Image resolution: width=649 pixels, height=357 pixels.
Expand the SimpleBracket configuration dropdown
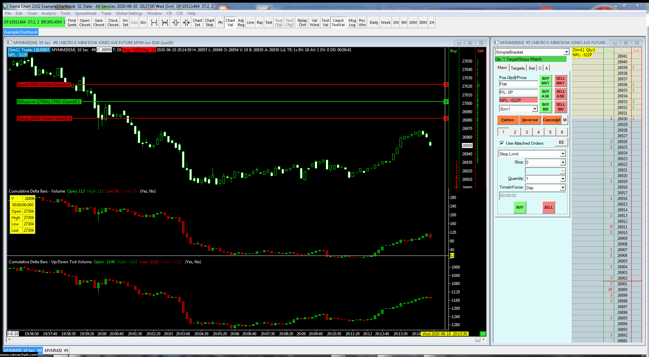tap(566, 52)
